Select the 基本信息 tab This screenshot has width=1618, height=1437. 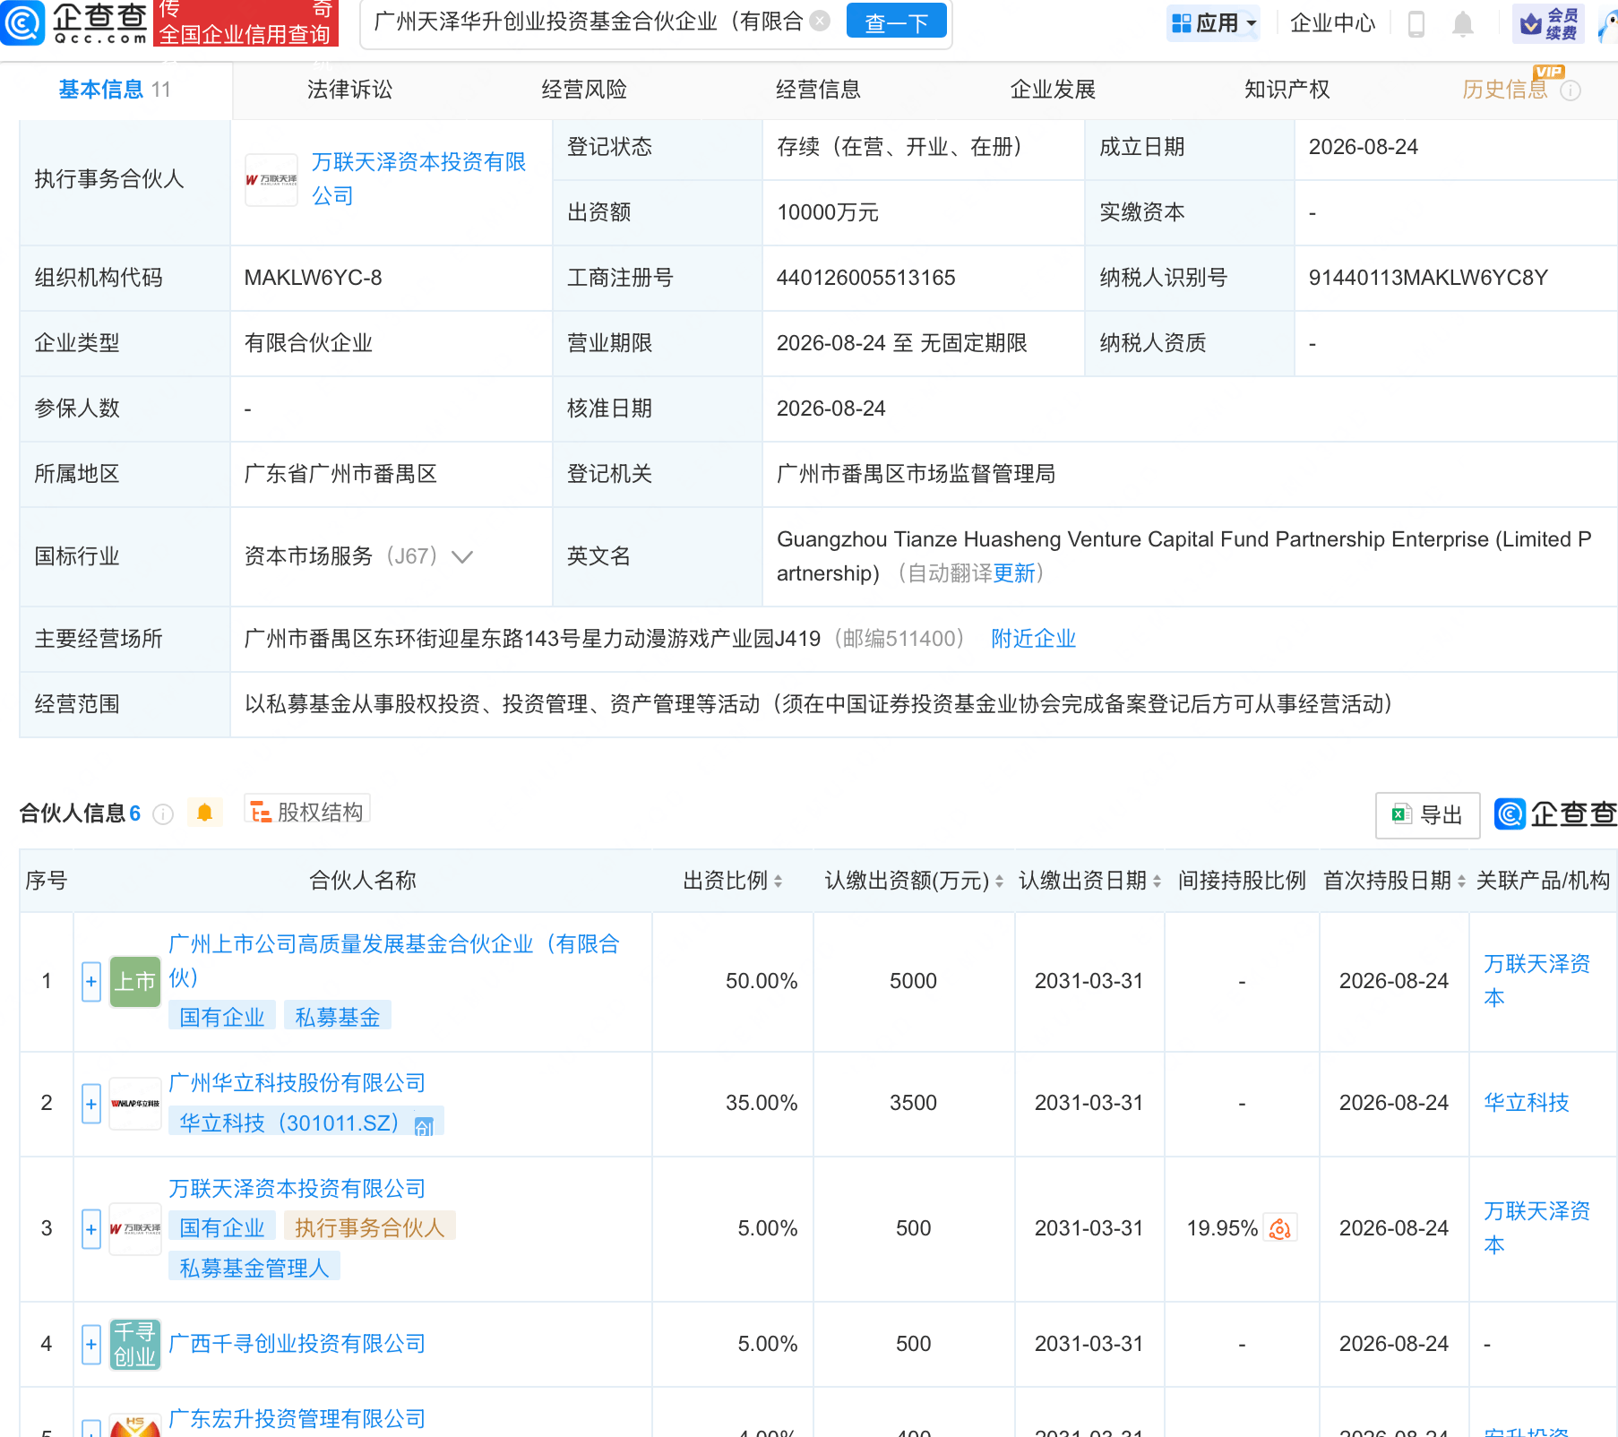coord(114,90)
